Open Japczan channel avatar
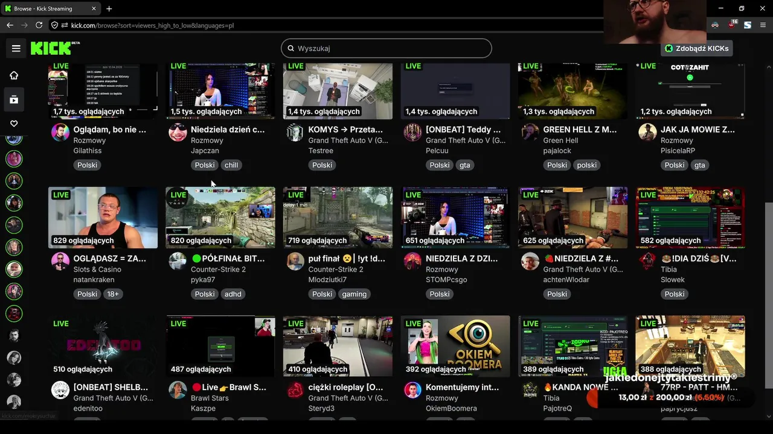This screenshot has width=773, height=434. pos(178,132)
